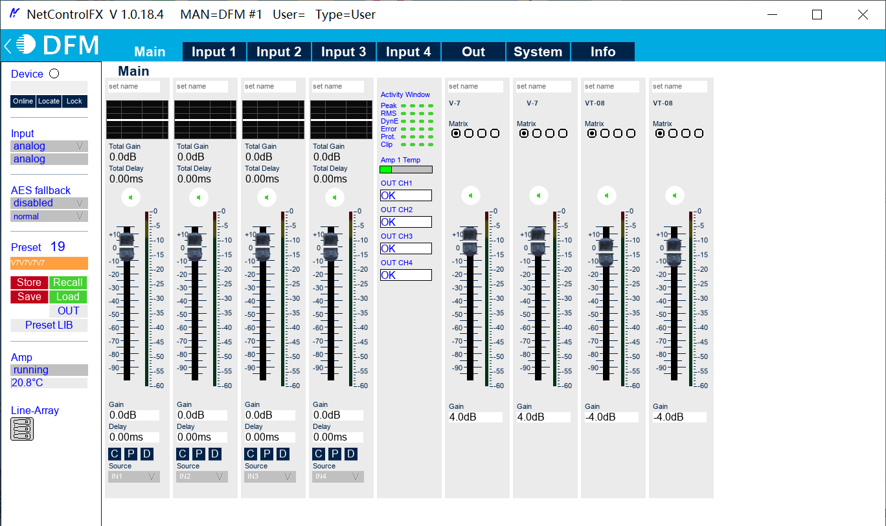The width and height of the screenshot is (886, 526).
Task: Click the Line-Array rack icon
Action: [x=22, y=429]
